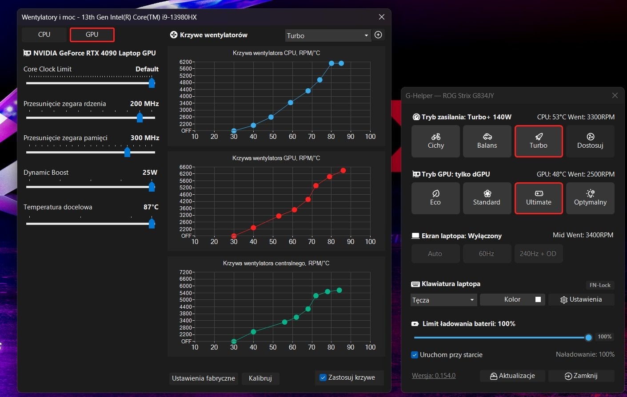The width and height of the screenshot is (627, 397).
Task: Open the Turbo fan profile dropdown
Action: click(328, 35)
